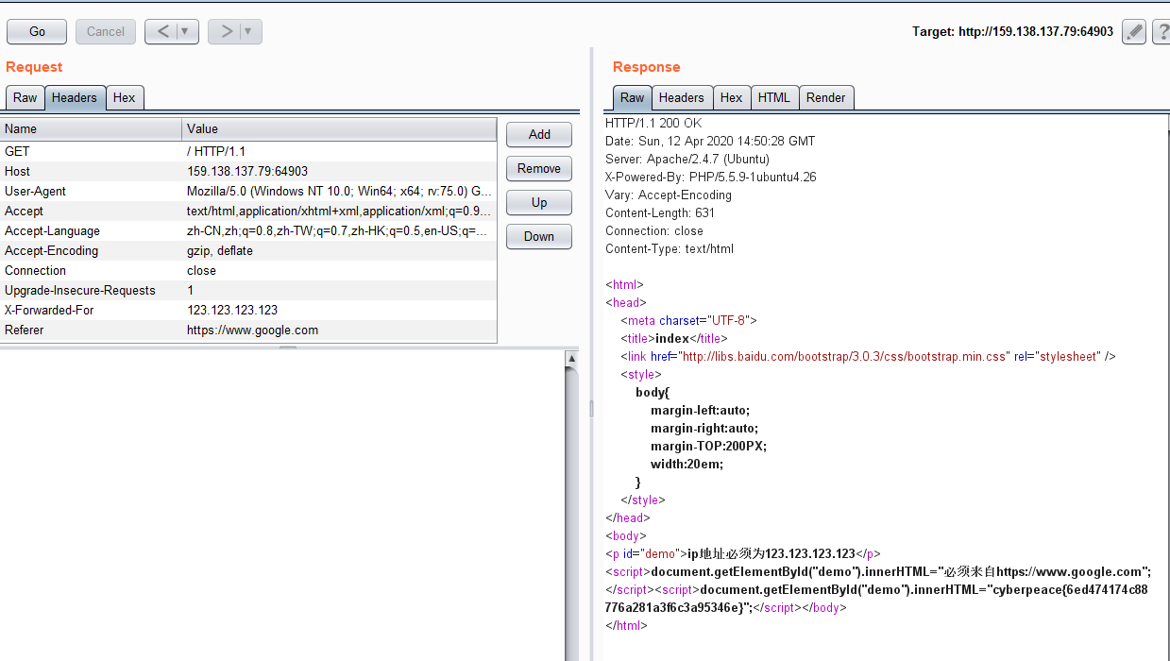Click the Vary: Accept-Encoding response line
1170x661 pixels.
point(669,195)
